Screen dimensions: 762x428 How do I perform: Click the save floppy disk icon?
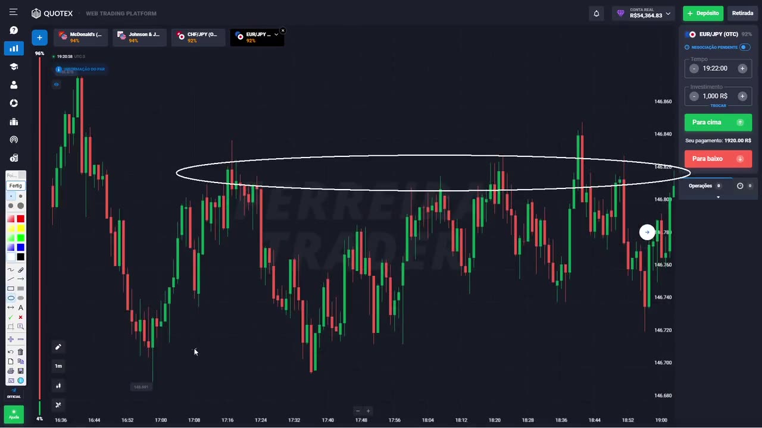tap(21, 371)
